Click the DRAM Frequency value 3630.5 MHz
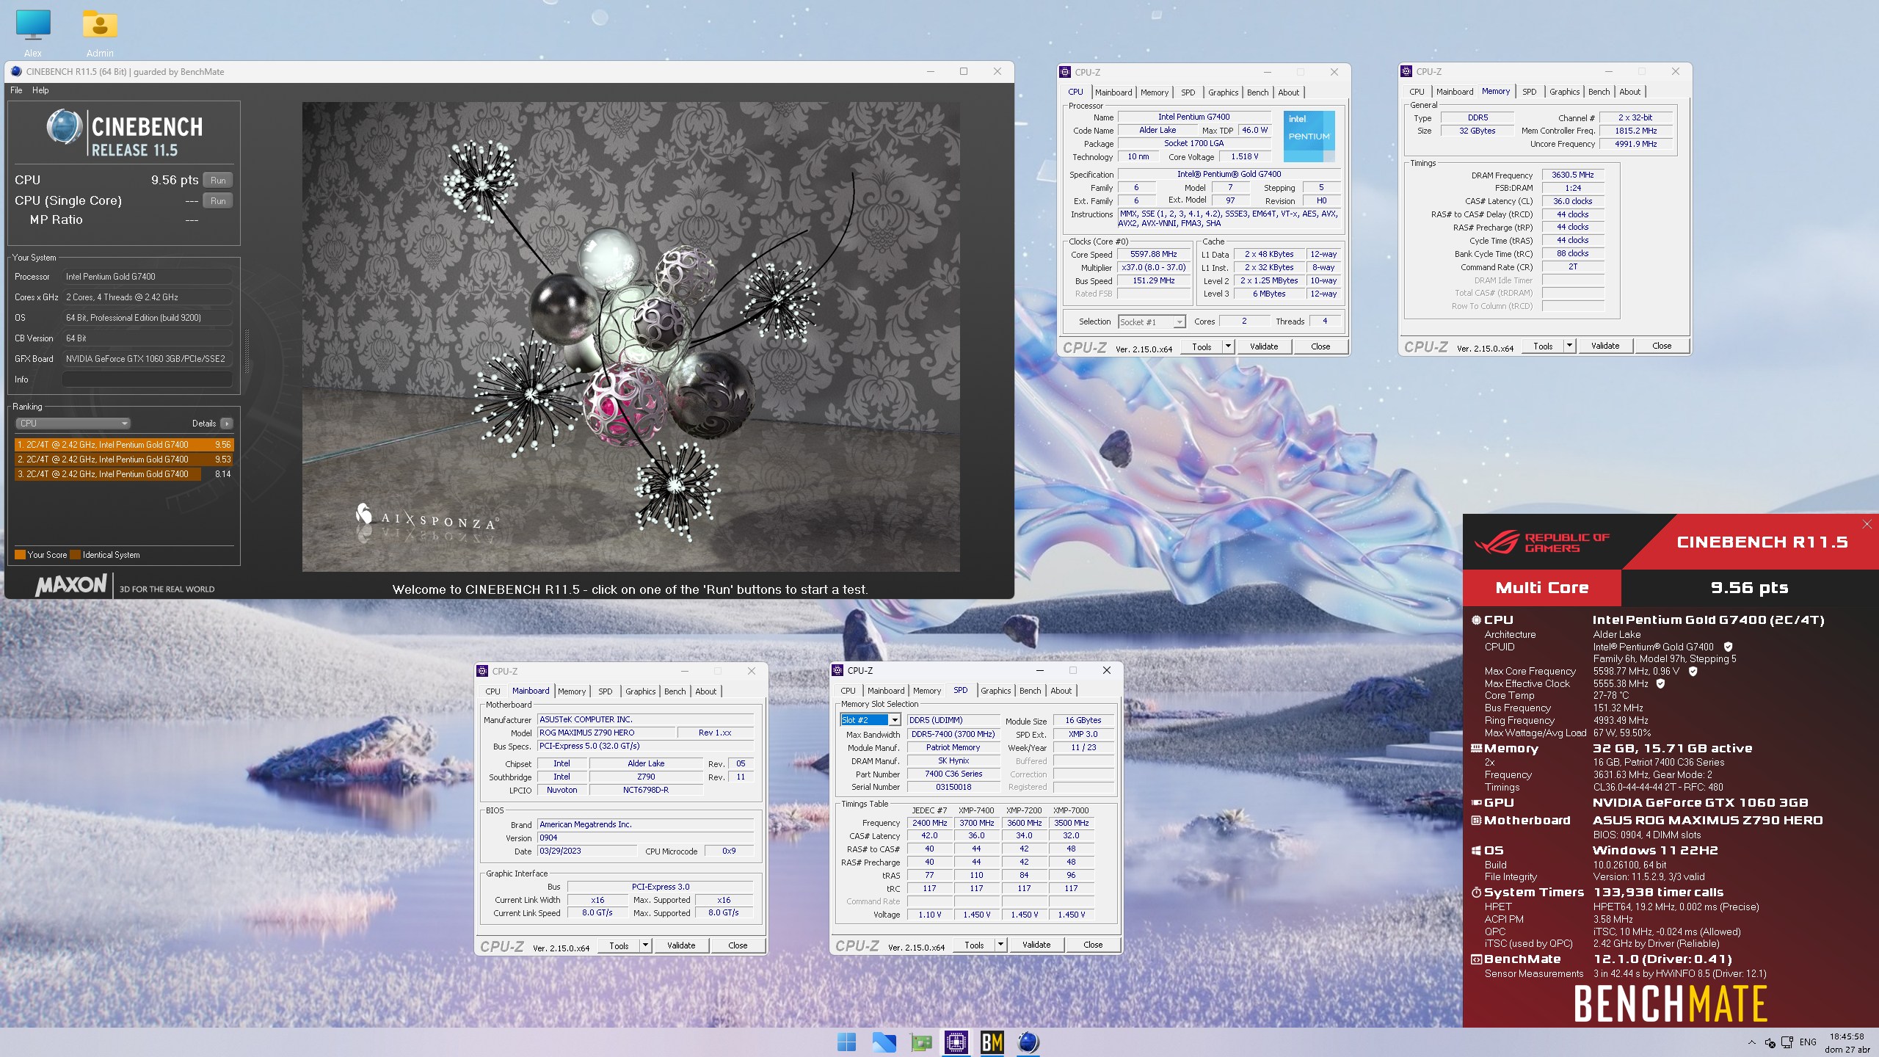Image resolution: width=1879 pixels, height=1057 pixels. (x=1572, y=175)
